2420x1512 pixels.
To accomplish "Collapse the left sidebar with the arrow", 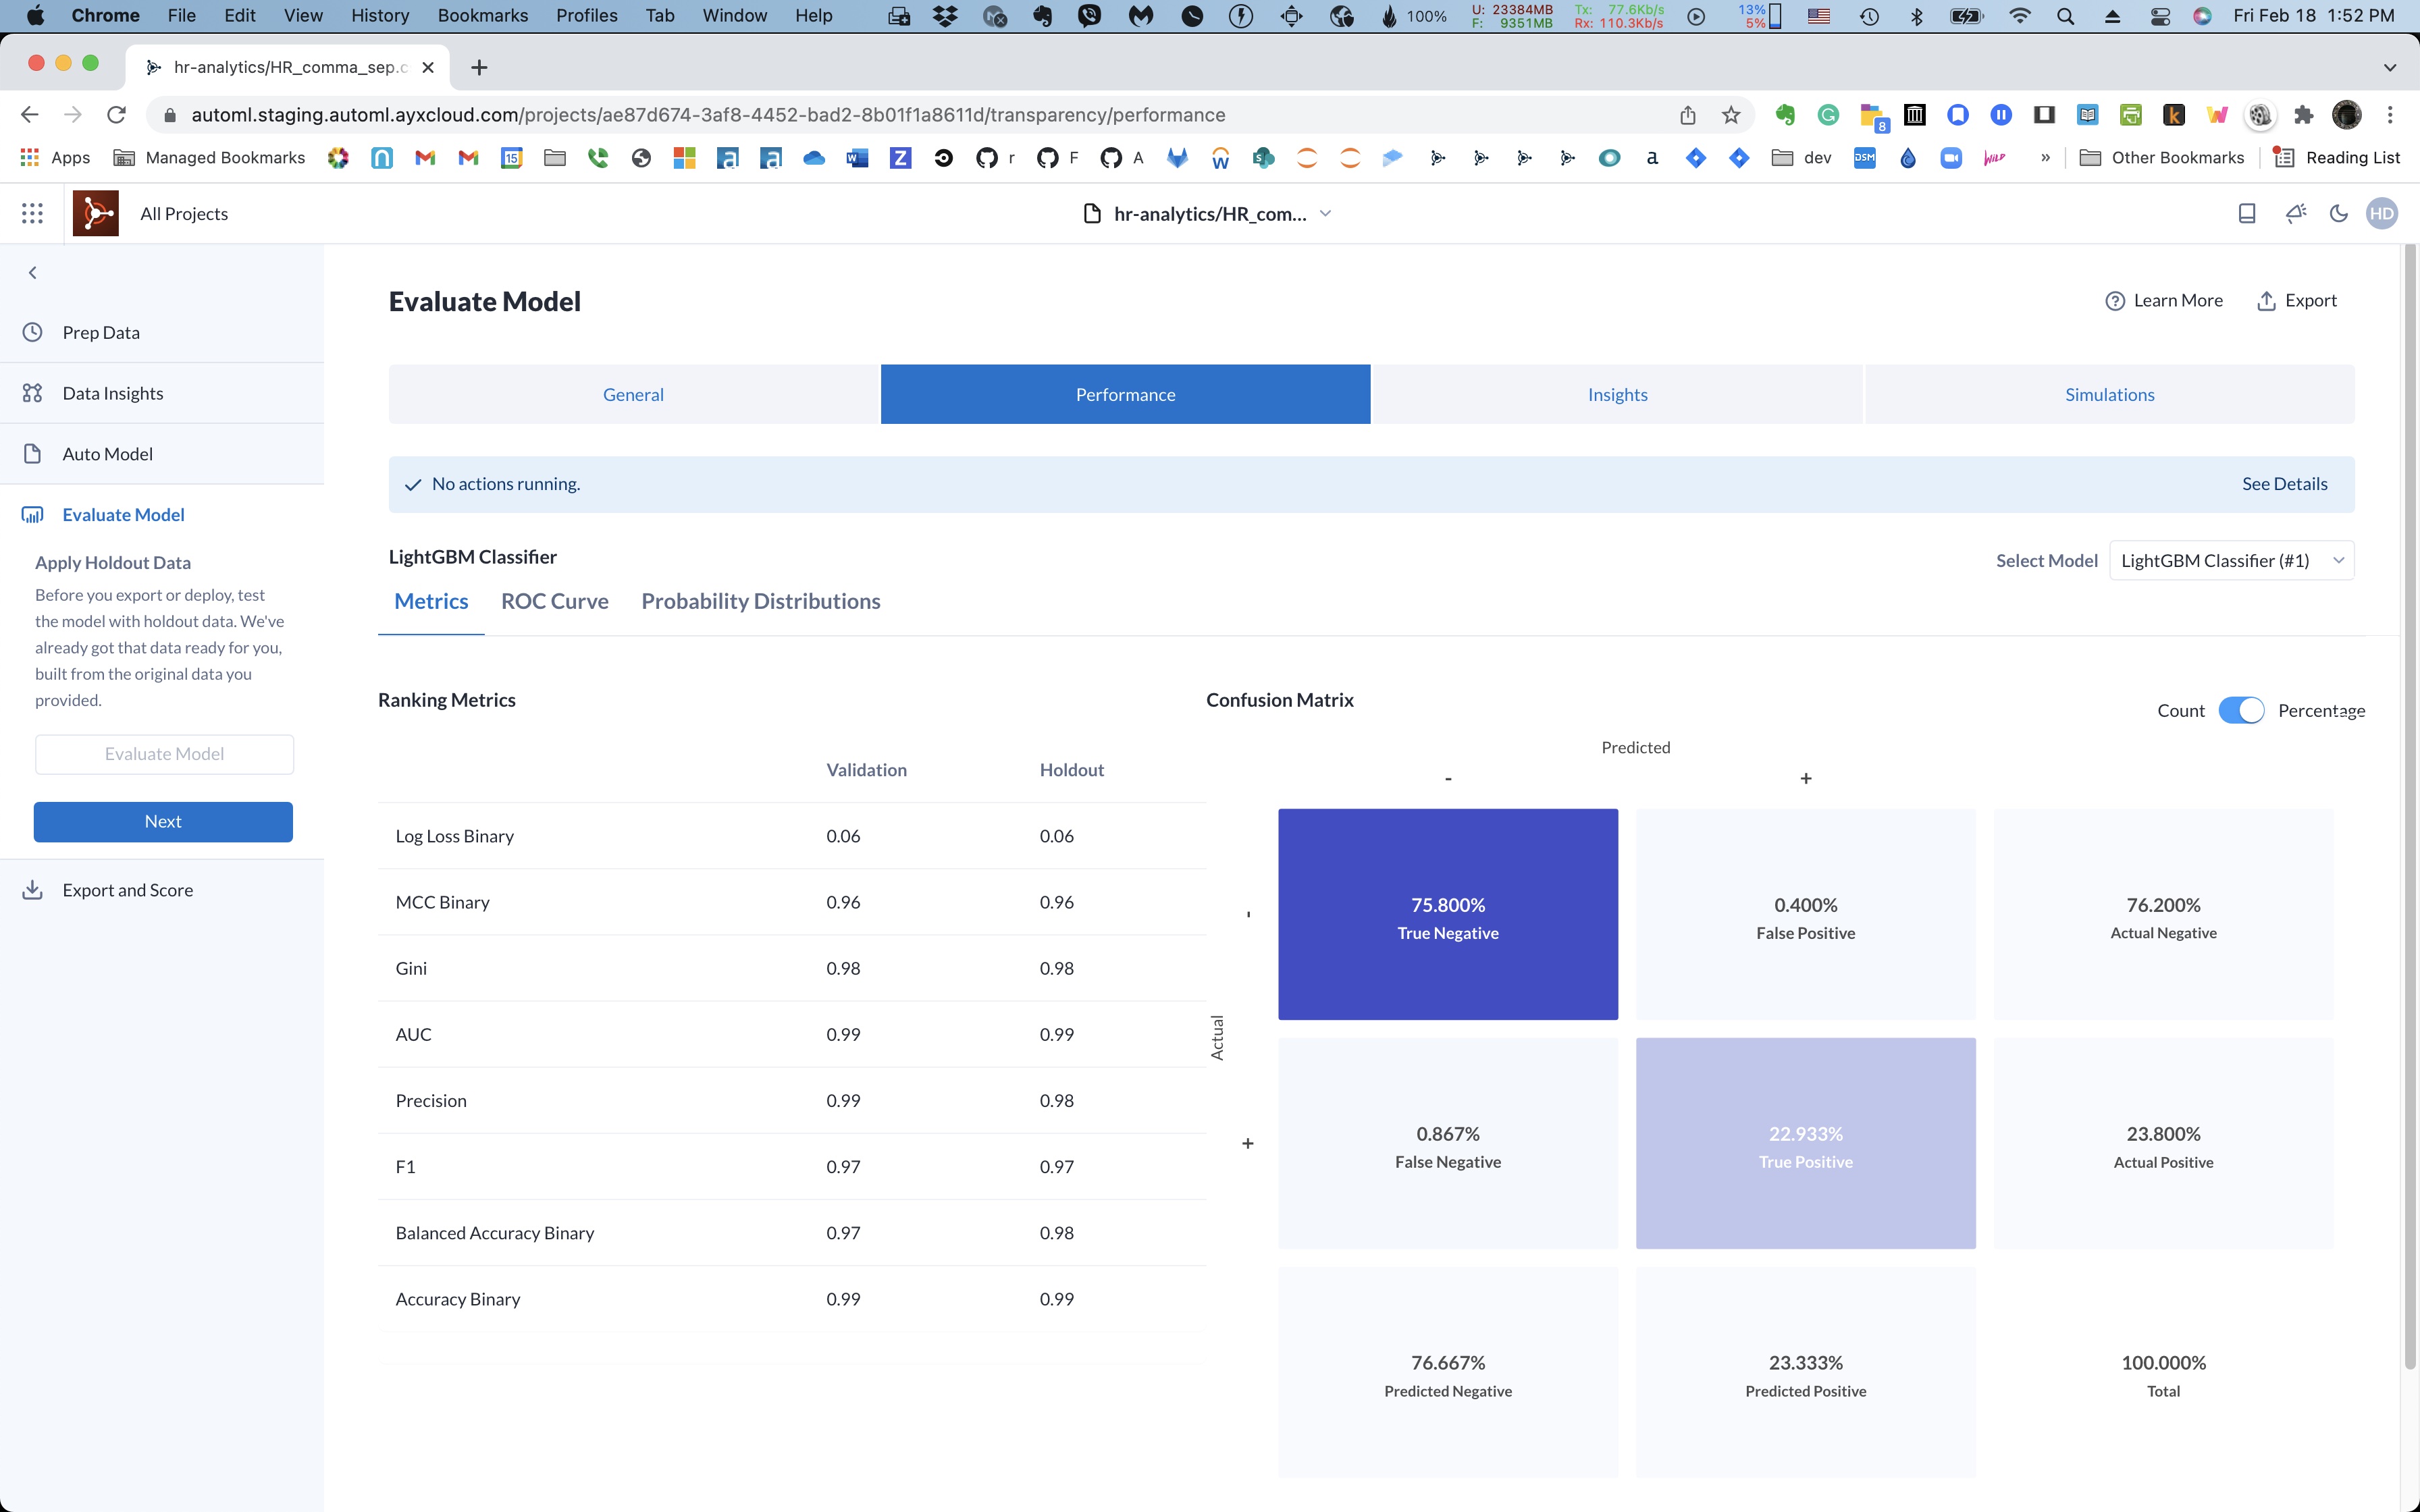I will coord(32,272).
